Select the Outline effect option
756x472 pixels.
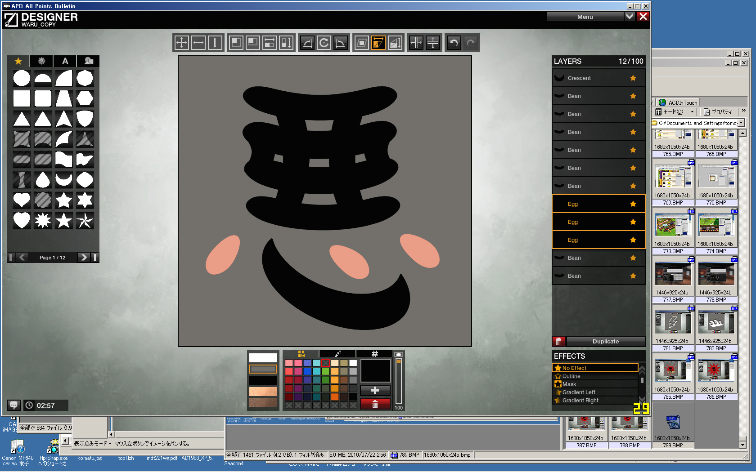click(571, 376)
